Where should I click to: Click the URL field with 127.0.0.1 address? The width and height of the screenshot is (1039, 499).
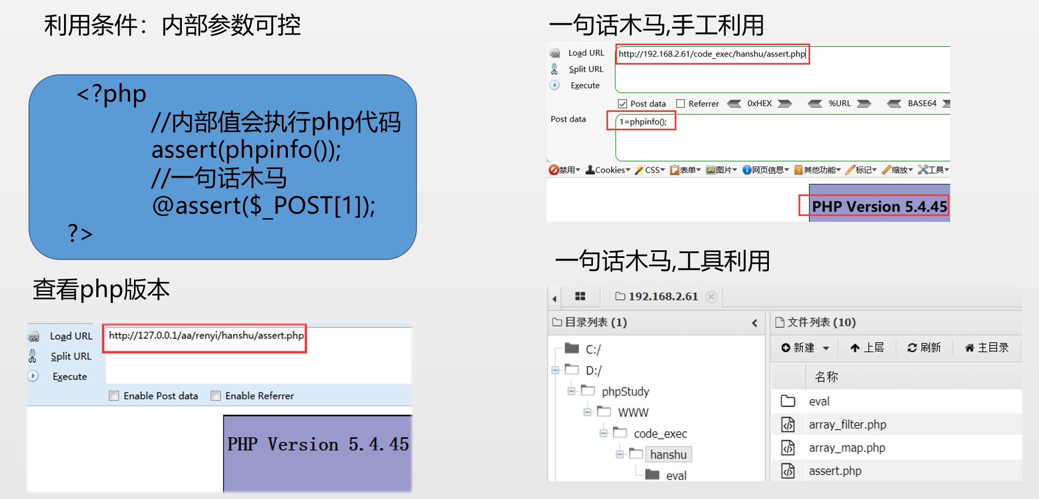pos(258,354)
